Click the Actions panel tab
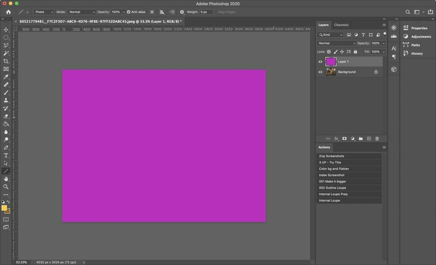The width and height of the screenshot is (436, 265). pos(324,147)
